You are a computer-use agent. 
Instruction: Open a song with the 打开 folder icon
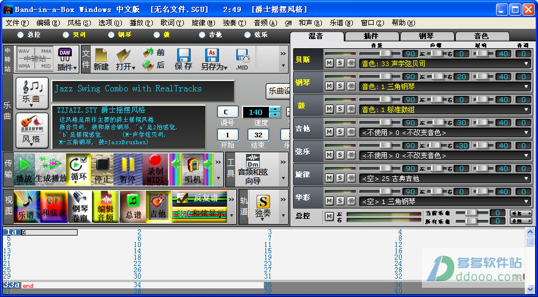[125, 59]
